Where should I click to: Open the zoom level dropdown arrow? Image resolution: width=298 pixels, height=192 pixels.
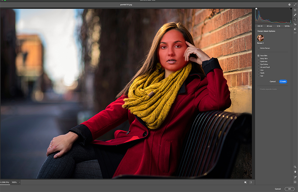(19, 182)
